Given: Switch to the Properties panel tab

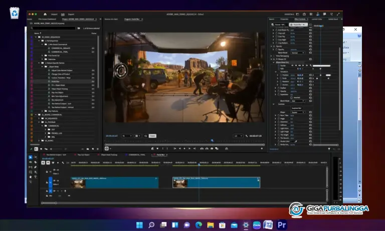Looking at the screenshot, I should (x=284, y=19).
